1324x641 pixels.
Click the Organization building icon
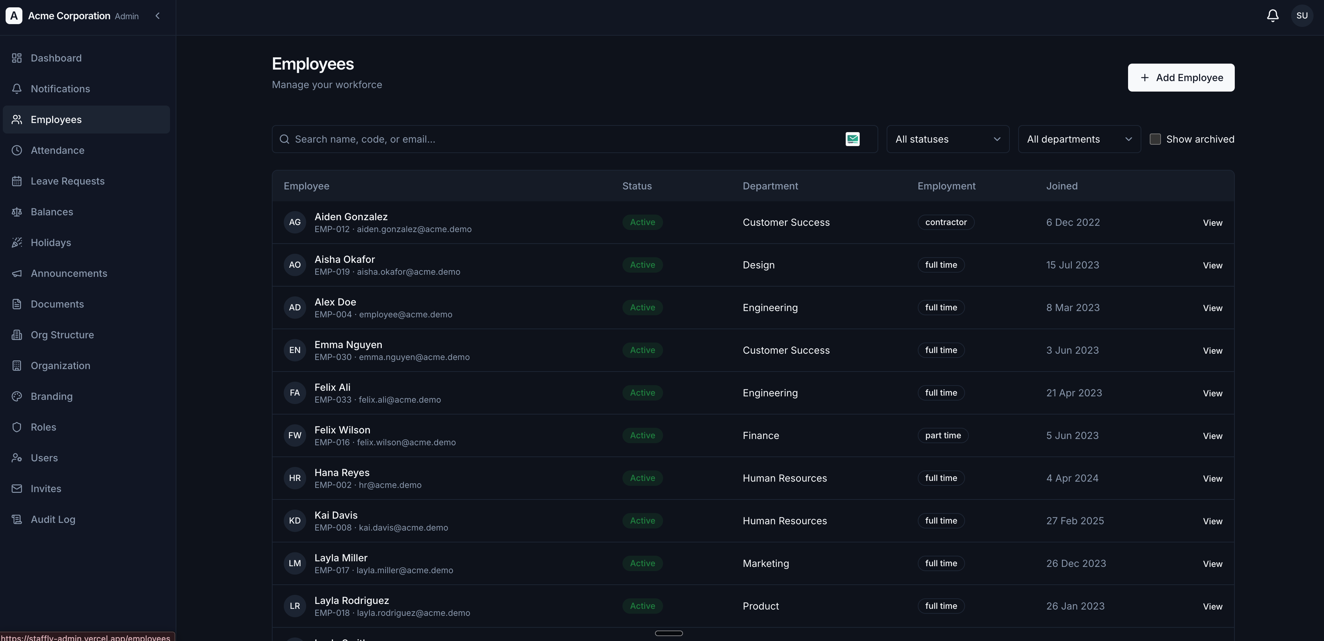point(17,366)
